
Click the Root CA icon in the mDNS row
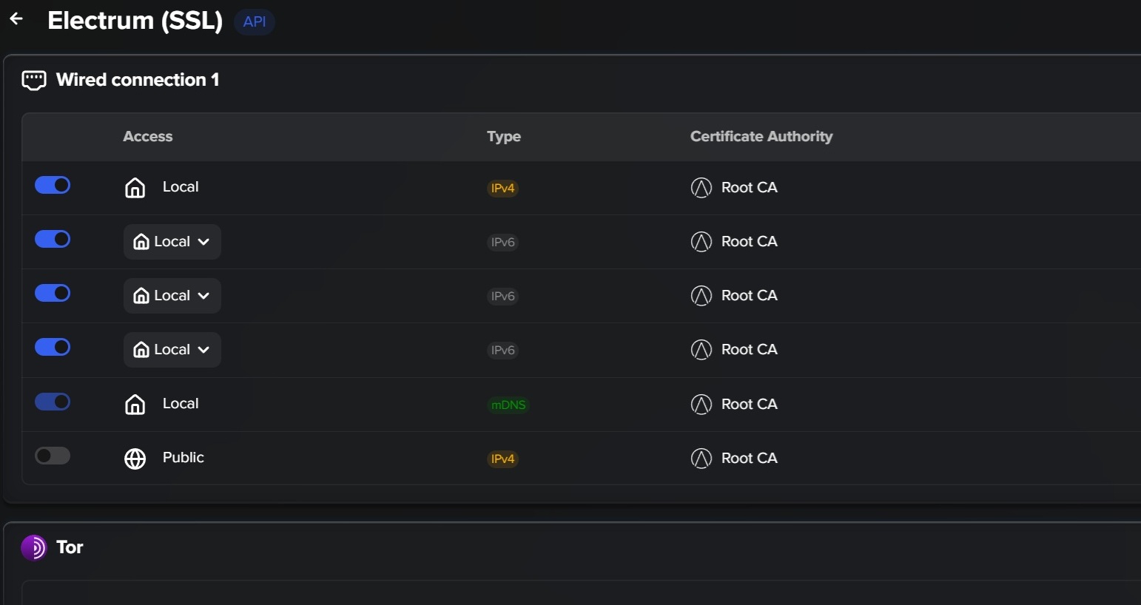tap(701, 405)
